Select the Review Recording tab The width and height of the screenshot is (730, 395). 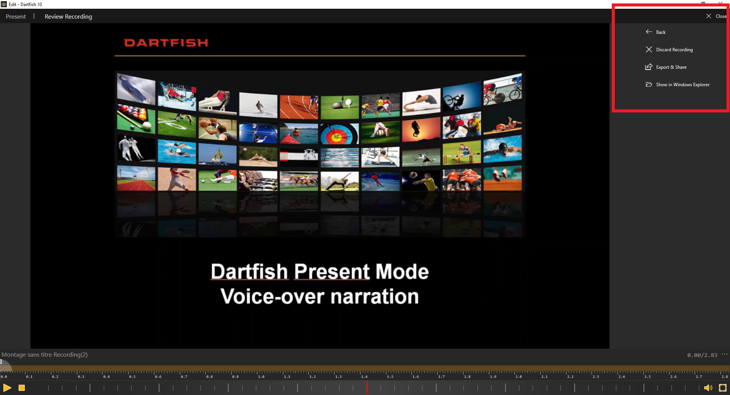68,16
